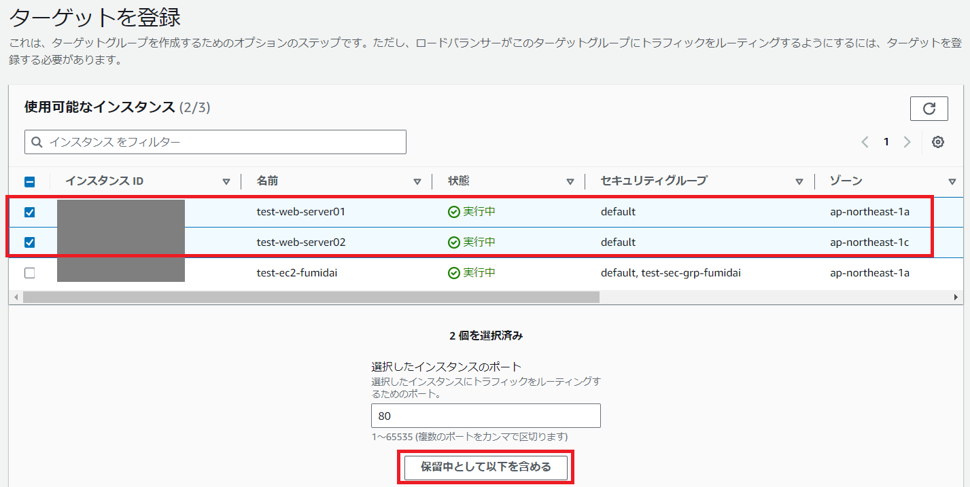The image size is (970, 487).
Task: Click 保留中として以下を含める button
Action: (x=485, y=467)
